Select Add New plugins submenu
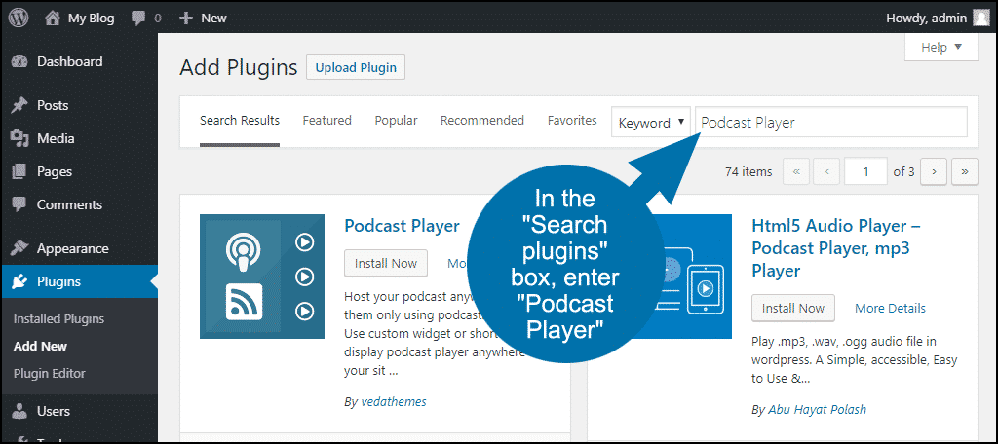This screenshot has width=998, height=444. (x=40, y=346)
